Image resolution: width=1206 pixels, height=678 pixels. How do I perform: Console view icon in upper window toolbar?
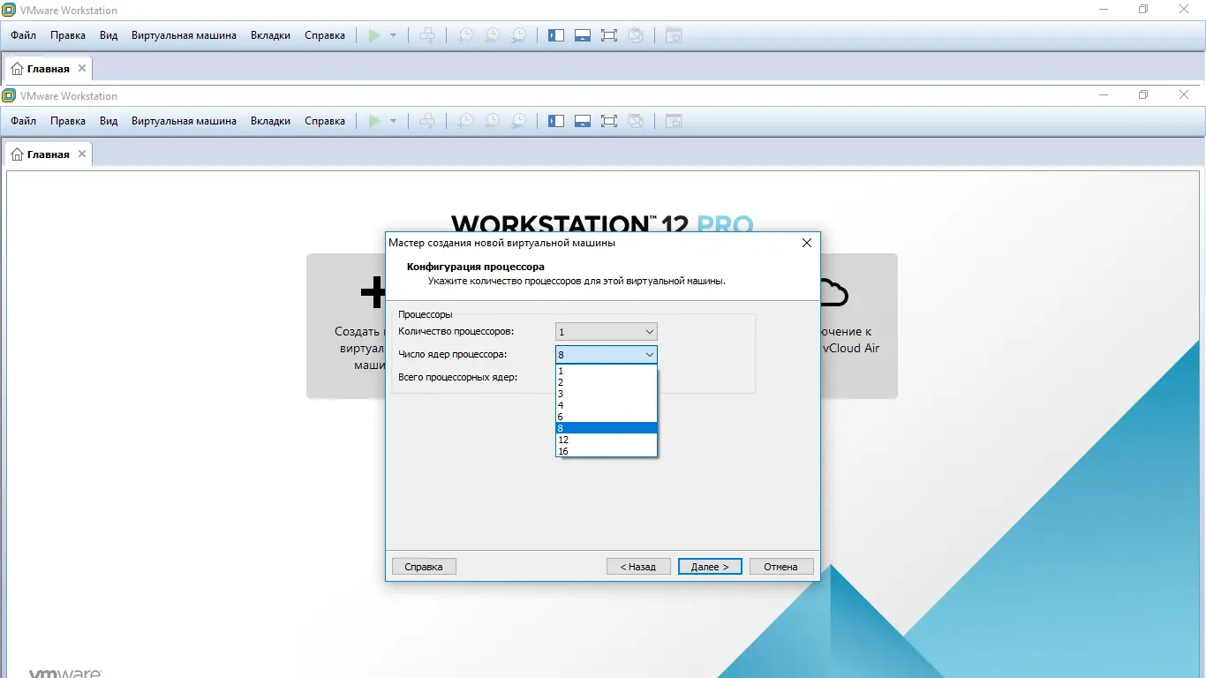[x=674, y=36]
